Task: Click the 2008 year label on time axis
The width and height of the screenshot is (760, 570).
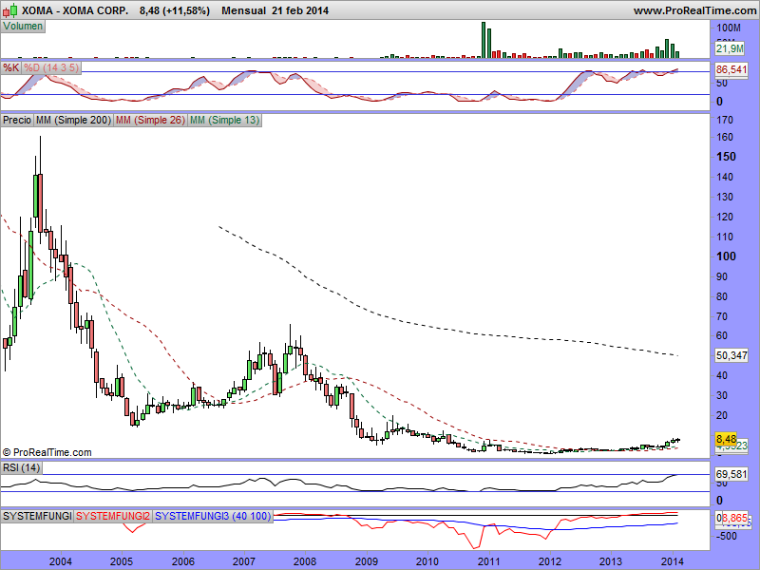Action: [x=305, y=561]
